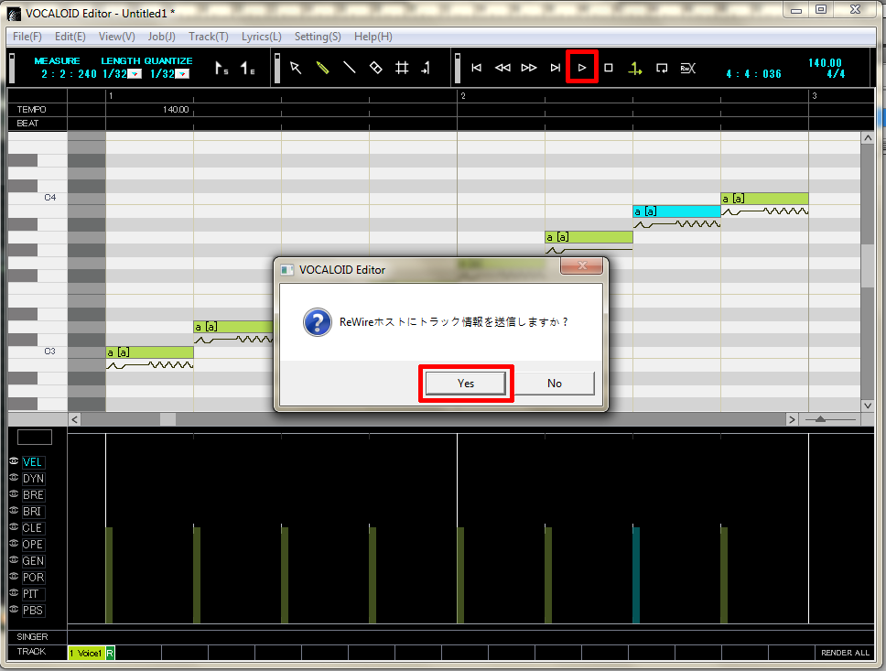This screenshot has width=886, height=671.
Task: Open the Job(J) menu
Action: (x=162, y=37)
